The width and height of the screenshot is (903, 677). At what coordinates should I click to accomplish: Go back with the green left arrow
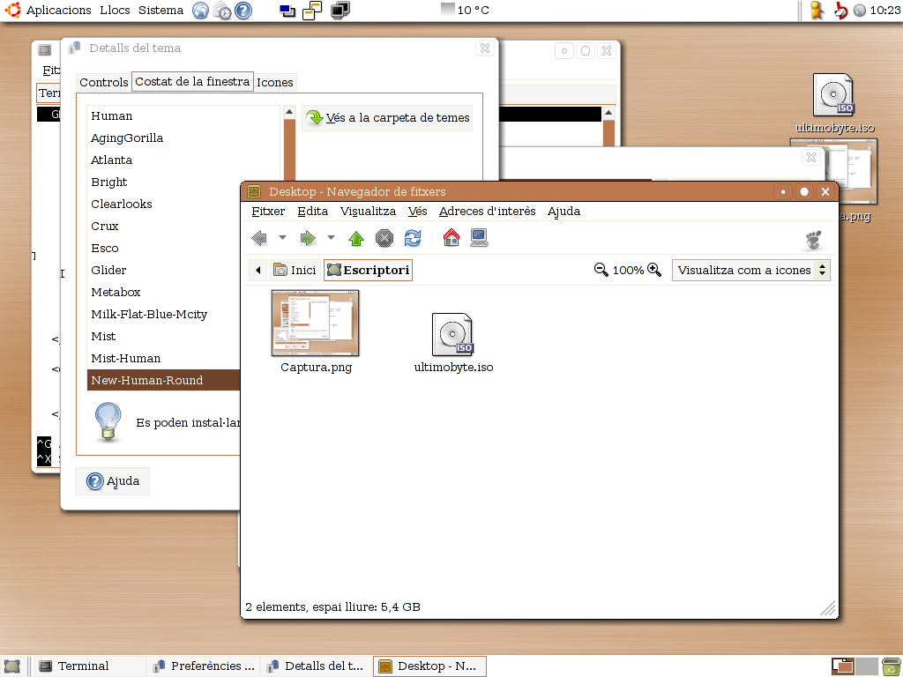259,238
